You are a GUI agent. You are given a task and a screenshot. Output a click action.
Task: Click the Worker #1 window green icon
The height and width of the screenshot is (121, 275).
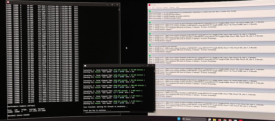coord(150,22)
